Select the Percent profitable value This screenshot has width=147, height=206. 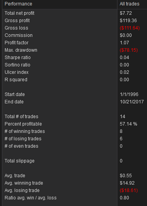pos(128,124)
